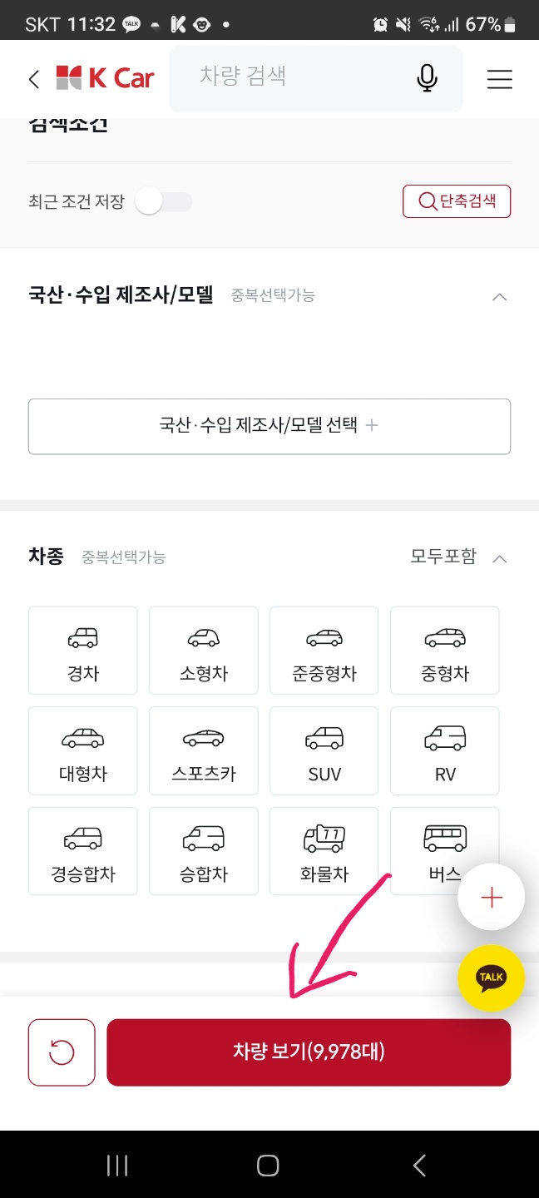Select the 중형차 option
This screenshot has width=539, height=1198.
point(444,650)
